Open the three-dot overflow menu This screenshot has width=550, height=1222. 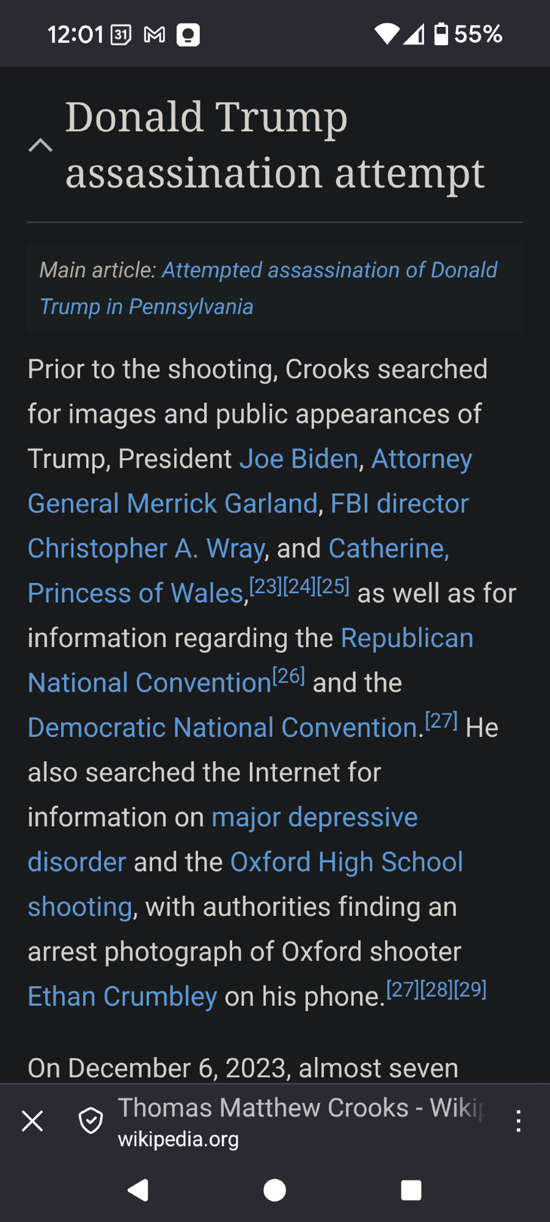tap(518, 1121)
